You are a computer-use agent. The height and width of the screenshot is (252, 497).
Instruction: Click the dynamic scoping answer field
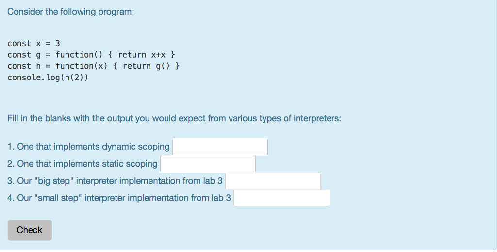[220, 147]
